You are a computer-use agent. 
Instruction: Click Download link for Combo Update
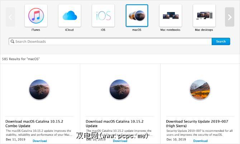[x=40, y=141]
